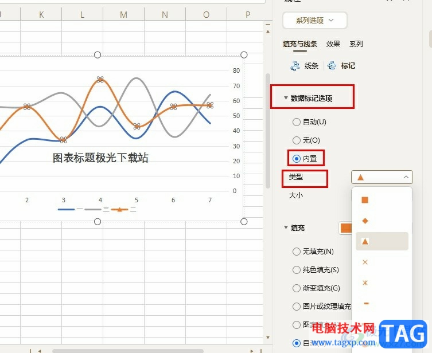Screen dimensions: 432x353
Task: Select column header P
Action: click(248, 14)
